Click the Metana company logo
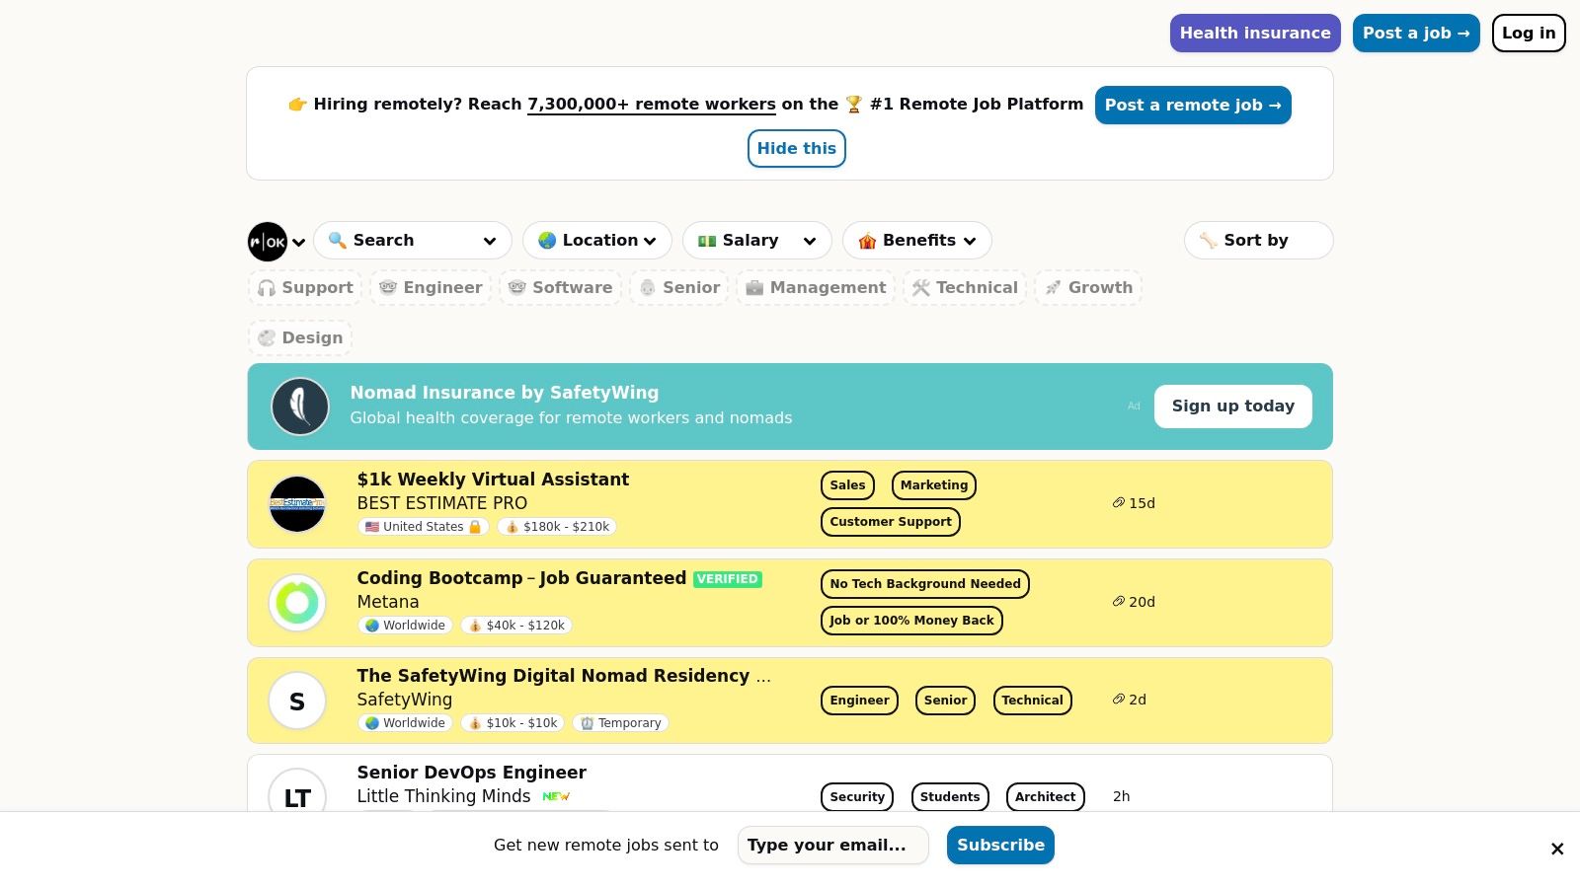This screenshot has height=888, width=1580. (x=297, y=602)
